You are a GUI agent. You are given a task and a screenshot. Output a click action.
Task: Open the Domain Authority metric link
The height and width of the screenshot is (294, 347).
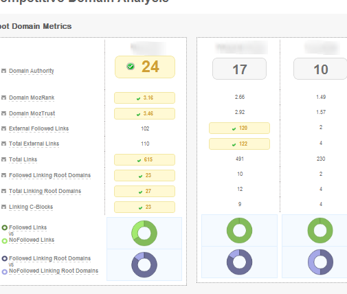[x=32, y=71]
